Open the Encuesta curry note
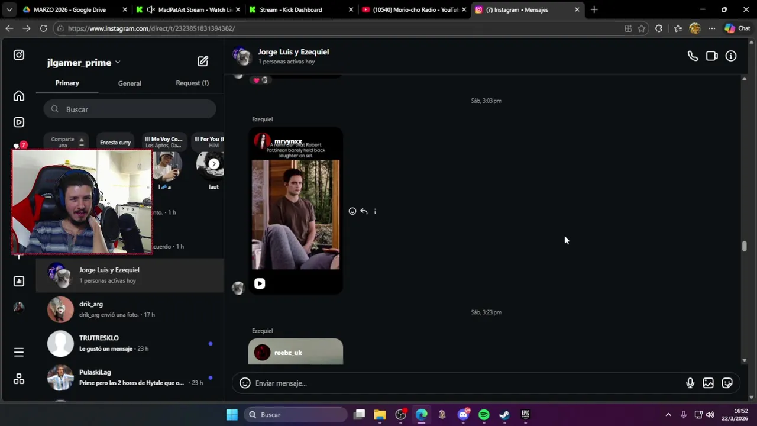This screenshot has height=426, width=757. point(115,143)
